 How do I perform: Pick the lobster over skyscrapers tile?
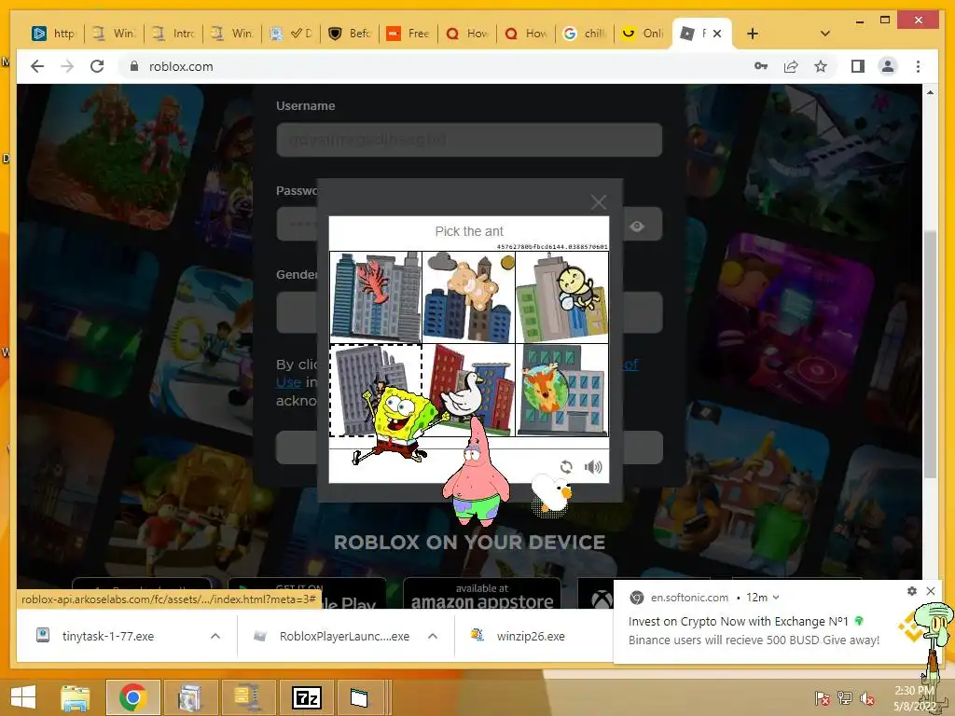click(x=376, y=297)
